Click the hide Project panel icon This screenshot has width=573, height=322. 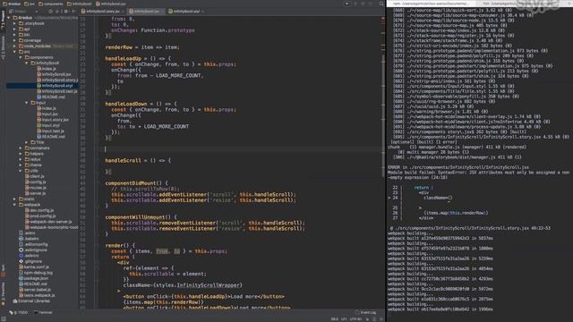[x=73, y=12]
